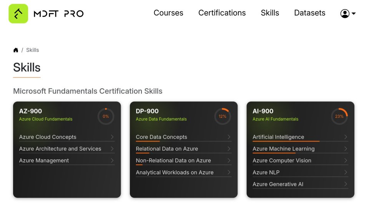The width and height of the screenshot is (369, 215).
Task: Click the Skills breadcrumb text
Action: click(x=32, y=50)
